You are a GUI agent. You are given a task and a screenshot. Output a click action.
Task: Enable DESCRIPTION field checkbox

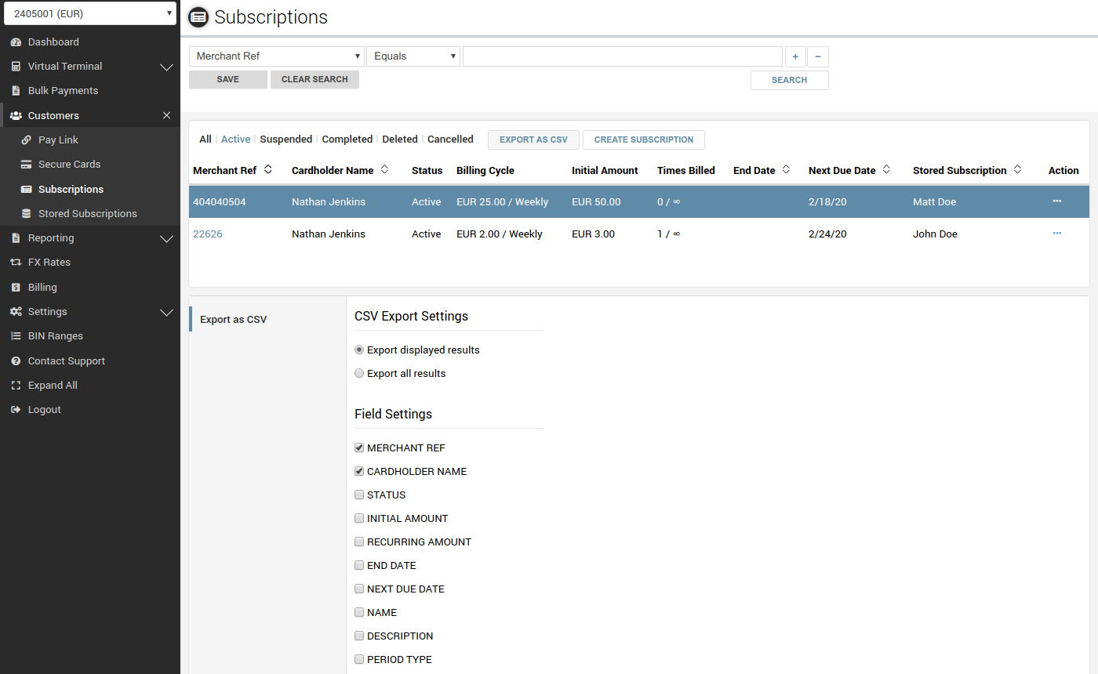pos(359,636)
